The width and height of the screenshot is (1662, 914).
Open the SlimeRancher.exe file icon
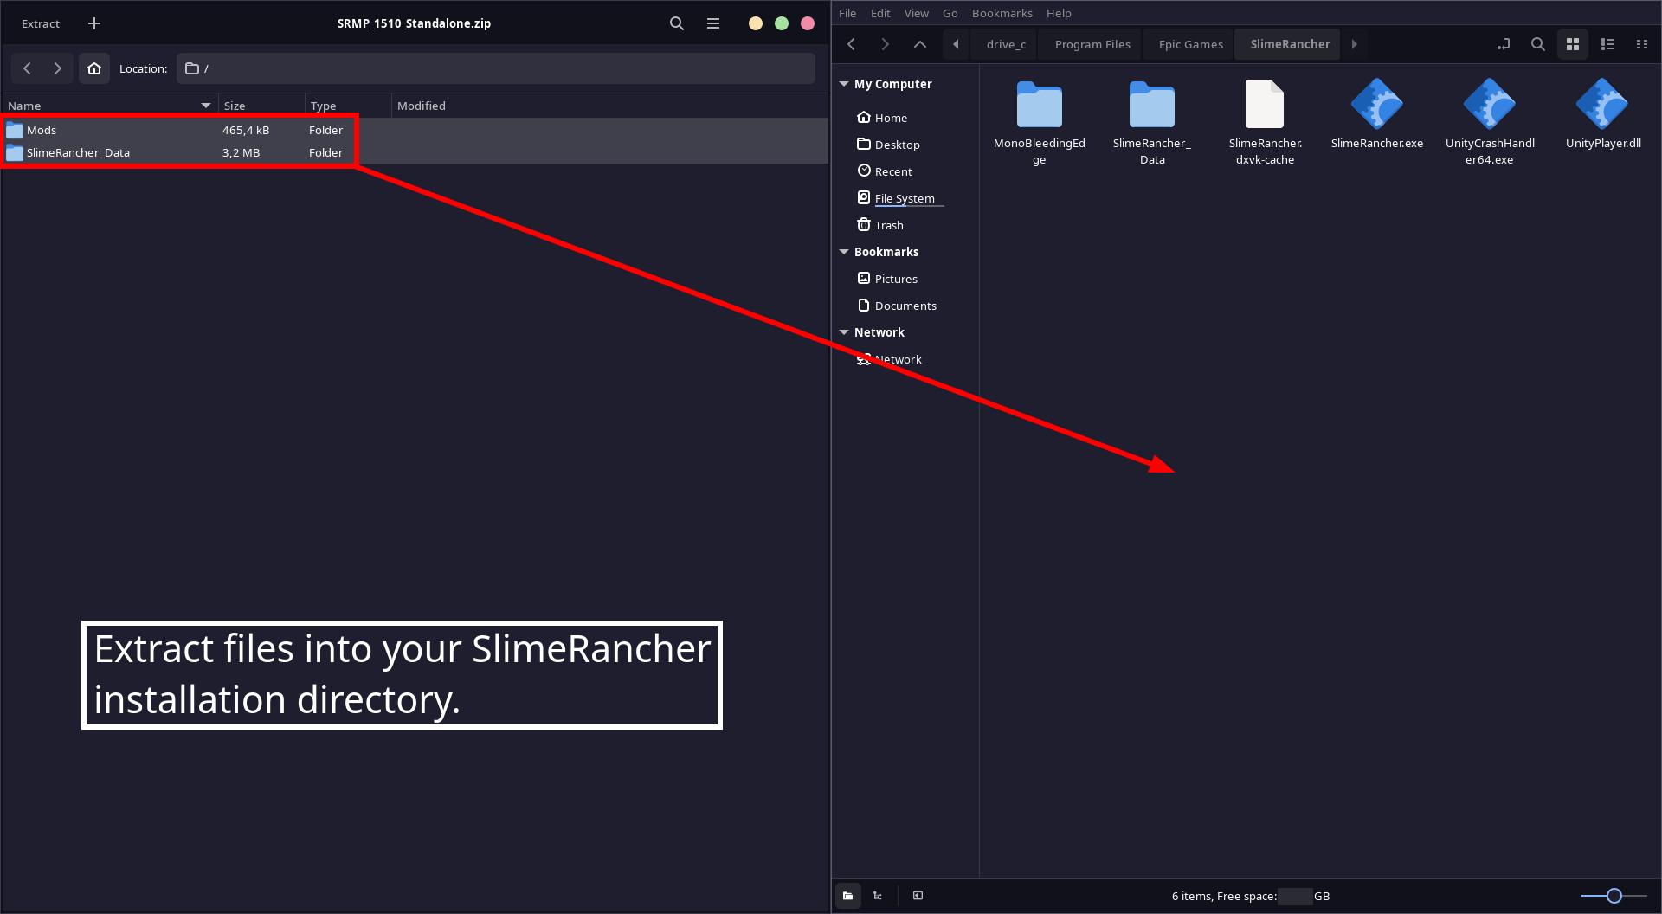[1376, 105]
